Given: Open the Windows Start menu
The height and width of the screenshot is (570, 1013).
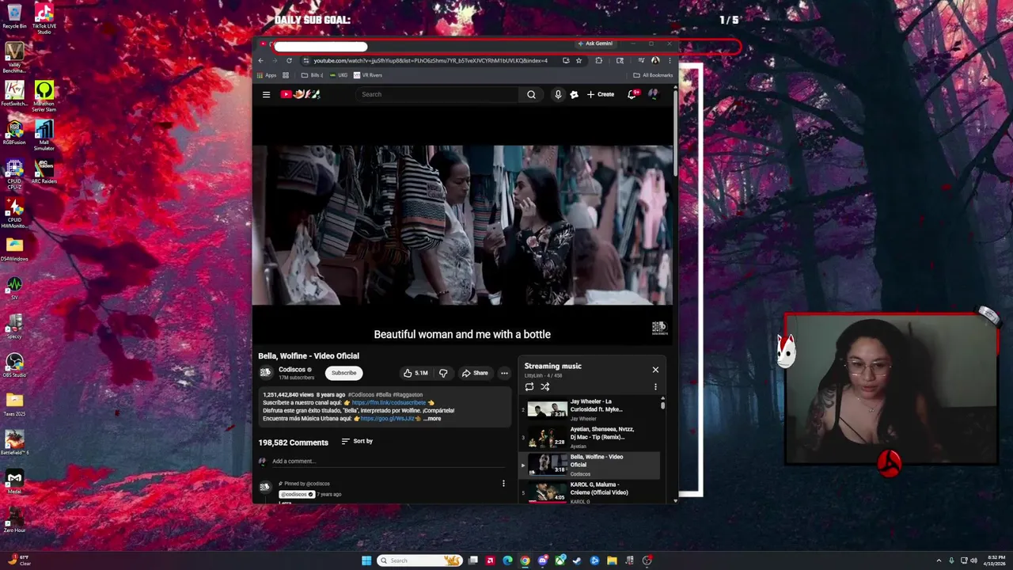Looking at the screenshot, I should (366, 560).
